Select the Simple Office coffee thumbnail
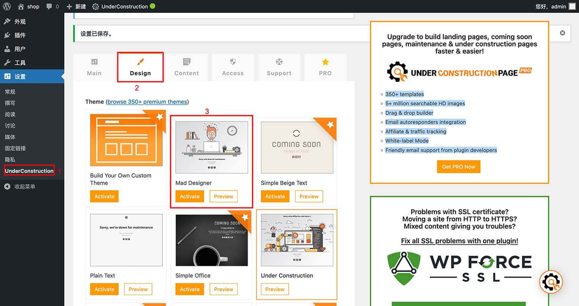This screenshot has width=579, height=306. tap(211, 240)
